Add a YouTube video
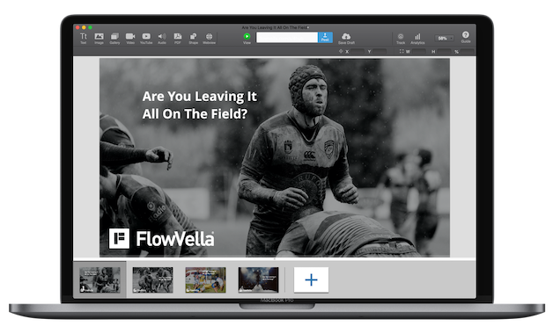The image size is (553, 326). pos(146,38)
